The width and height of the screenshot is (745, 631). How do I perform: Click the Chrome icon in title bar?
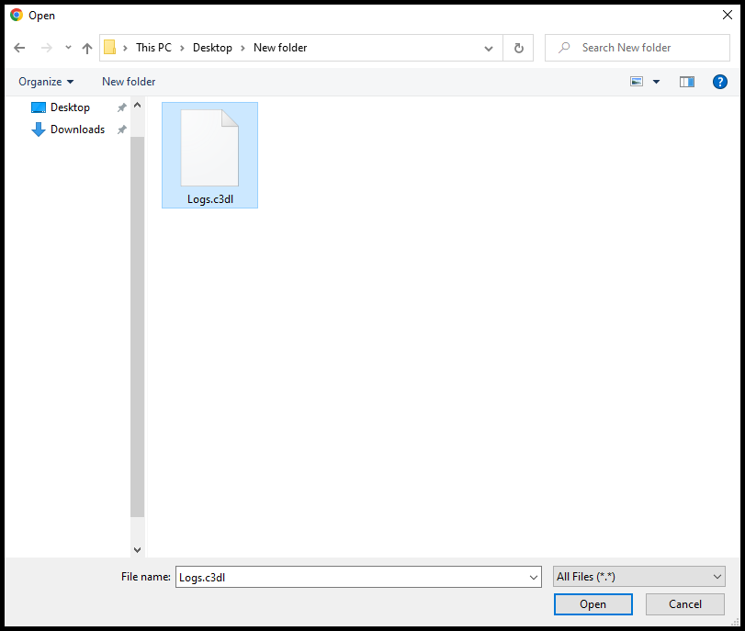(17, 15)
